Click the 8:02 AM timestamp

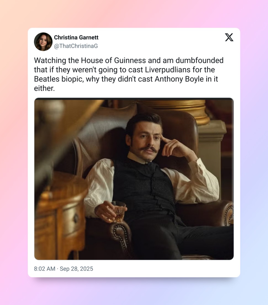(x=45, y=268)
